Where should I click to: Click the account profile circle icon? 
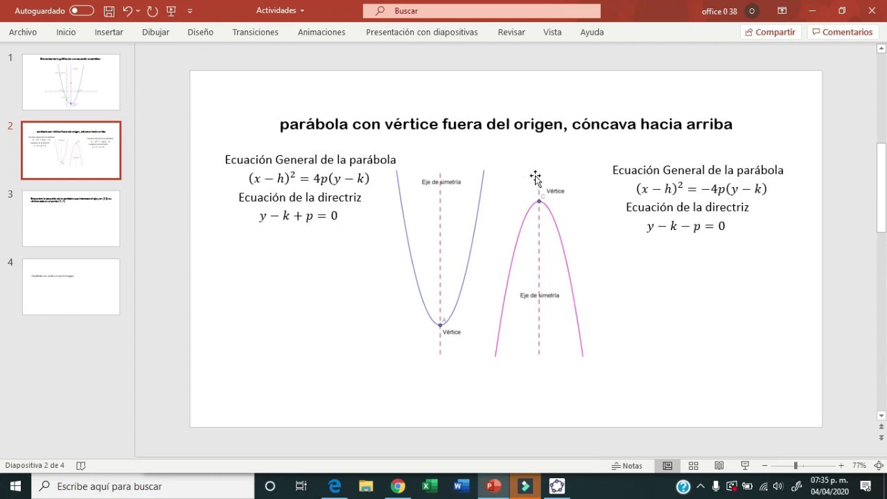(x=752, y=11)
